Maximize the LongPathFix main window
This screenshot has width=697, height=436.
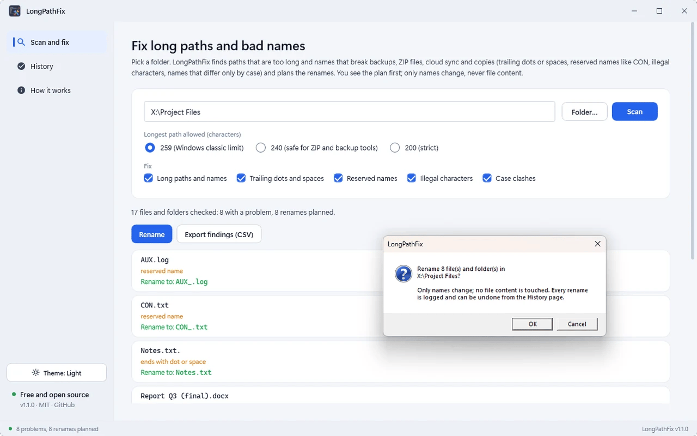(x=659, y=11)
